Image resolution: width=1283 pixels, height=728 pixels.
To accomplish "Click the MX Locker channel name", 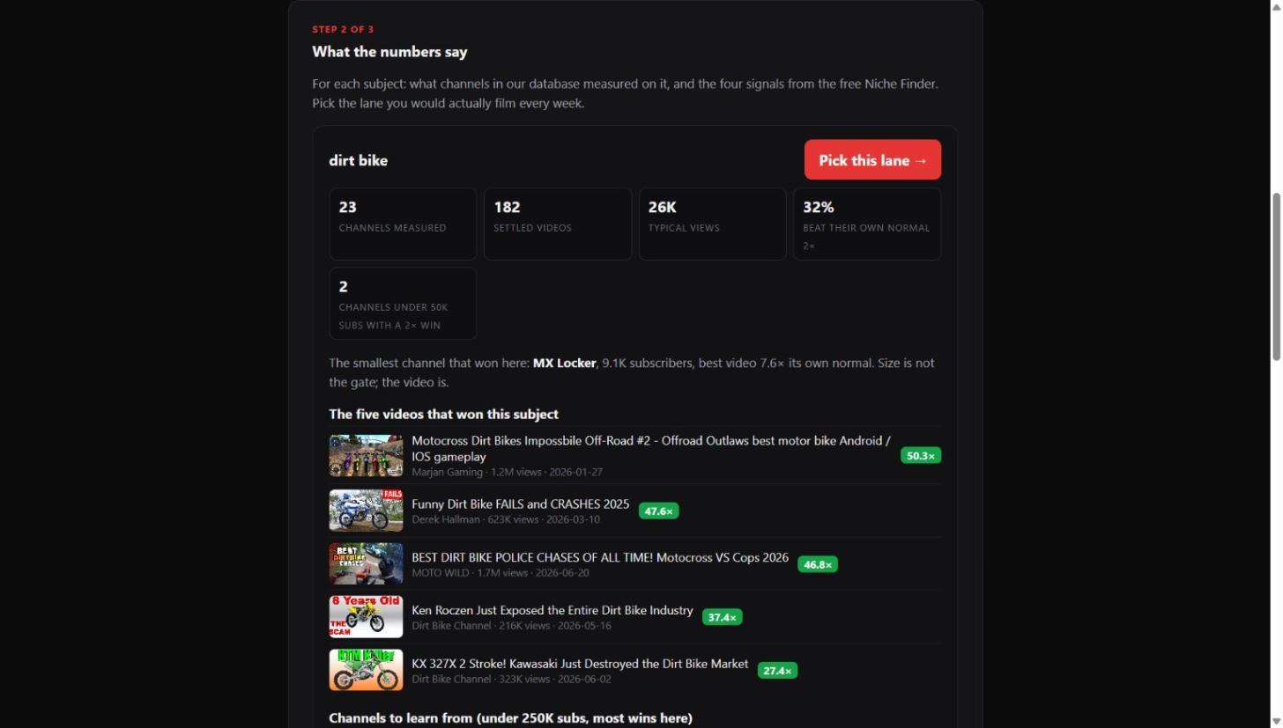I will [x=564, y=363].
